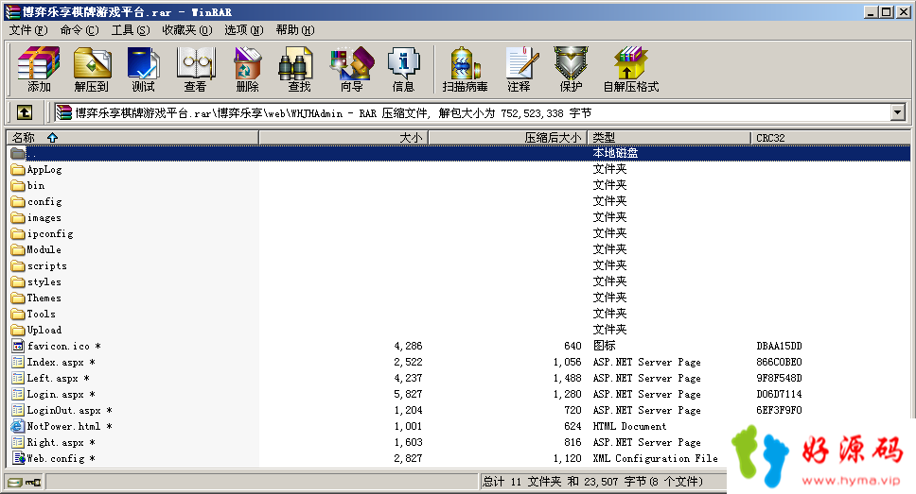Screen dimensions: 916x494
Task: Click 'XML Configuration File' type cell
Action: [655, 458]
